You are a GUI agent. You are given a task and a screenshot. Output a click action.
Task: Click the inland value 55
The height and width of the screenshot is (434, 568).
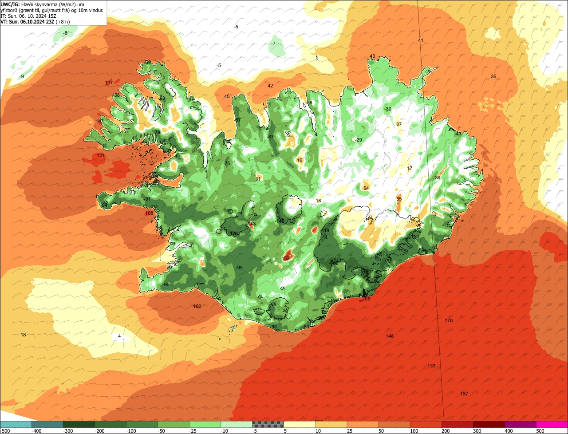[399, 199]
